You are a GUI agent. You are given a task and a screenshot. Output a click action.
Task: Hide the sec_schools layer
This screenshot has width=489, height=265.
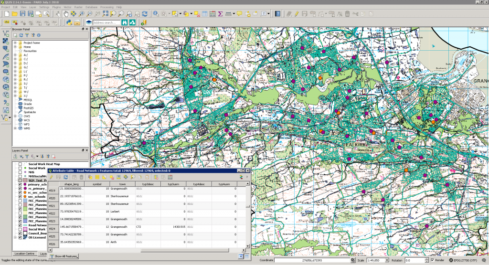tap(20, 197)
